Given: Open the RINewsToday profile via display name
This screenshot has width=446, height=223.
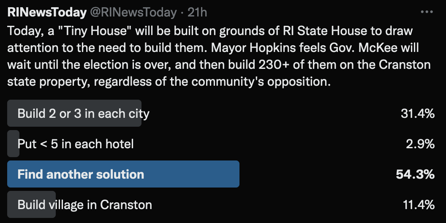Looking at the screenshot, I should tap(47, 13).
